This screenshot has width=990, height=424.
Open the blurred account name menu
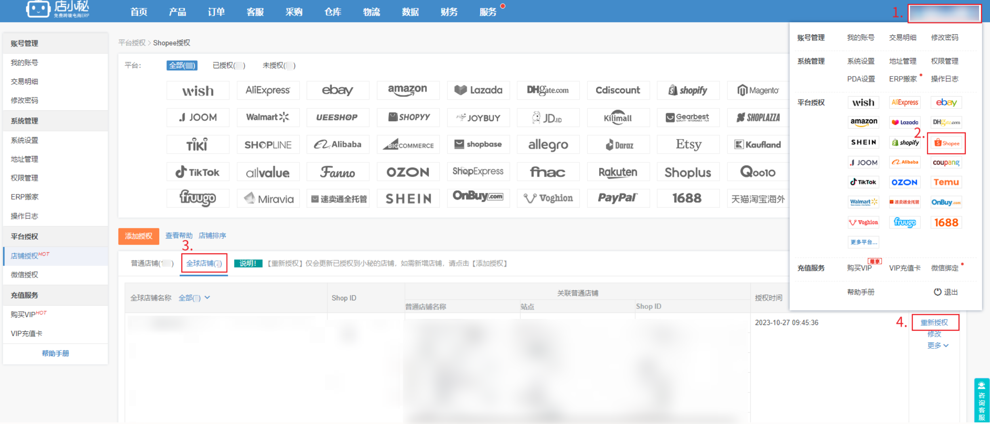pos(944,13)
